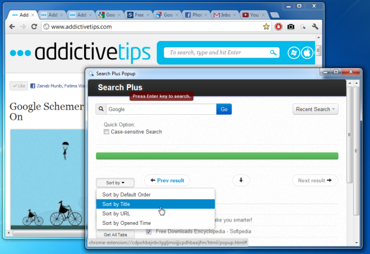Switch to the second AddictiveTips tab

pos(52,15)
